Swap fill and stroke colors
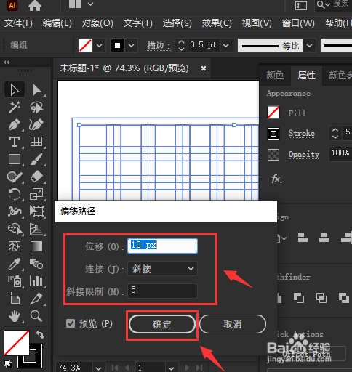 [40, 335]
